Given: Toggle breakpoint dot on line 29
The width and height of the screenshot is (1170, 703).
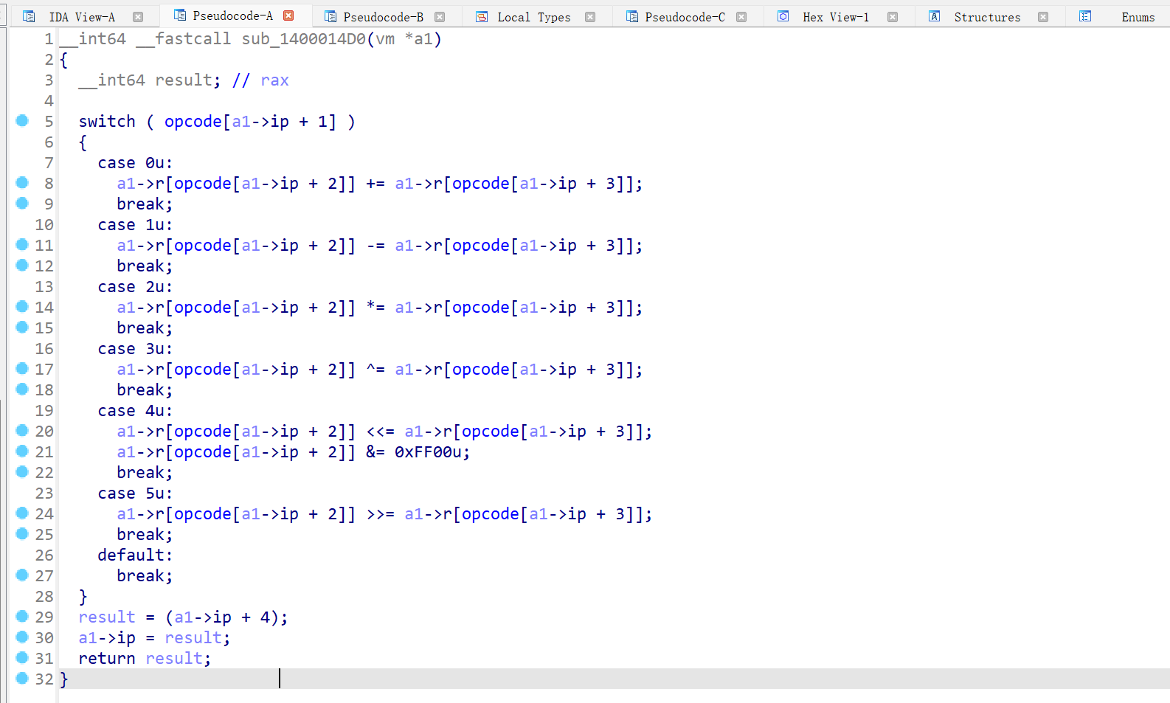Looking at the screenshot, I should [x=22, y=616].
